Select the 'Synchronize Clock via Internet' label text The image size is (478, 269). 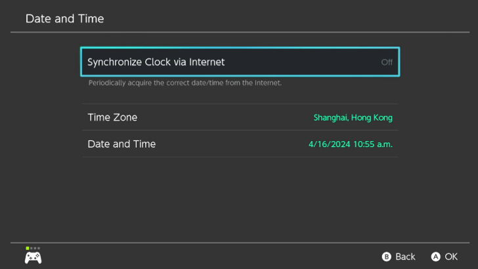[156, 62]
